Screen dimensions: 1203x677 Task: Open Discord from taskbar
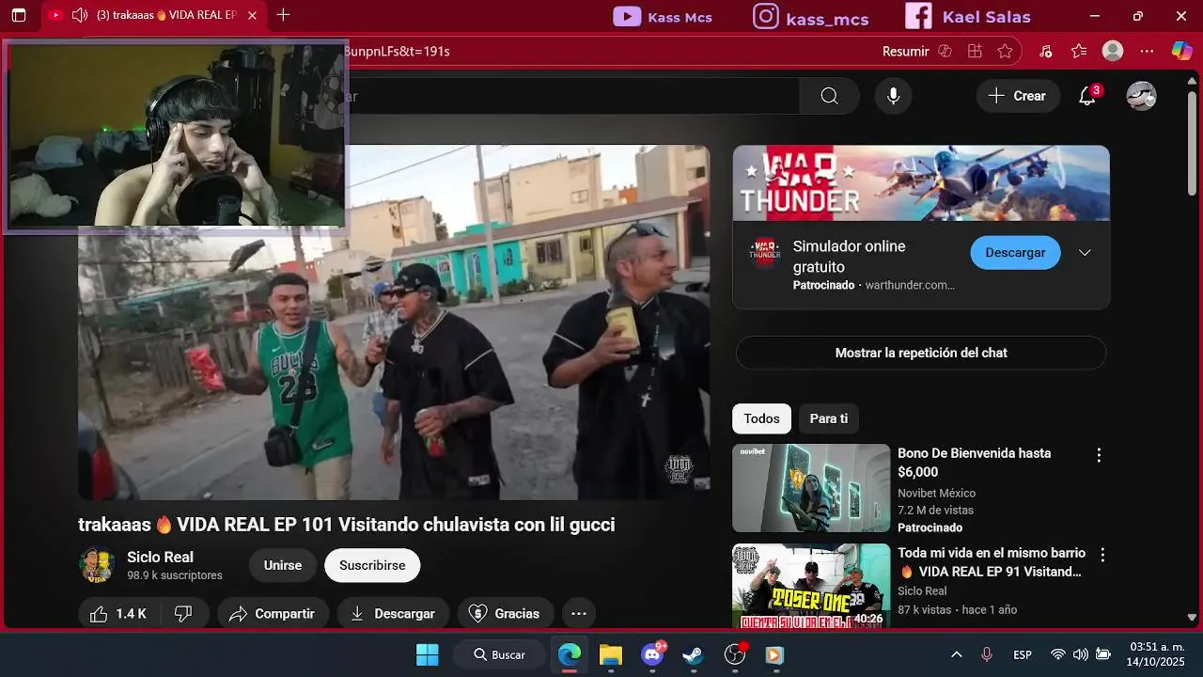(x=652, y=654)
